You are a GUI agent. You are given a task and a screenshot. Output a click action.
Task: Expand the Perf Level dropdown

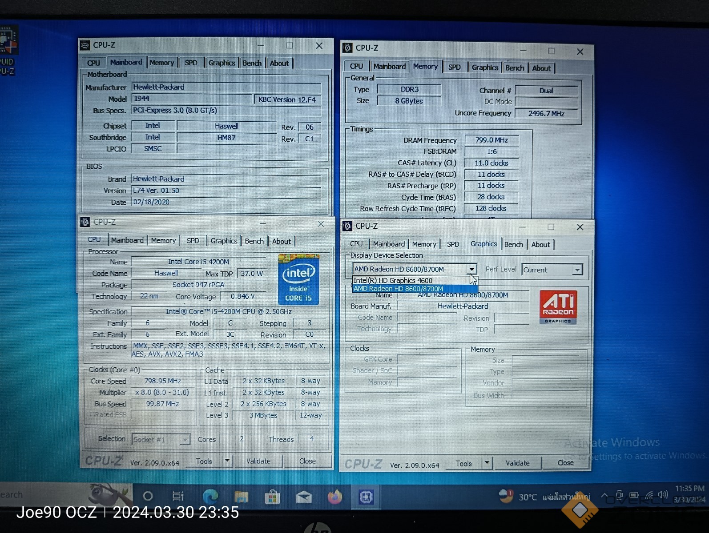577,270
